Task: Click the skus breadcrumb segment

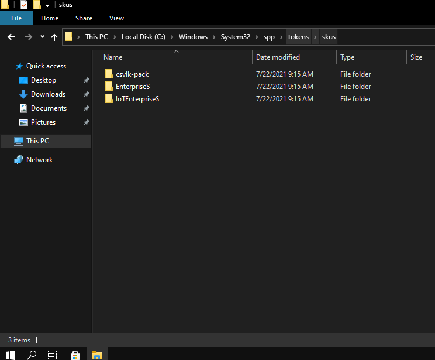Action: [x=329, y=37]
